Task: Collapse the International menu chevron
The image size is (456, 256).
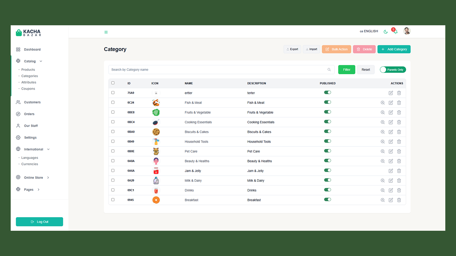Action: (x=48, y=149)
